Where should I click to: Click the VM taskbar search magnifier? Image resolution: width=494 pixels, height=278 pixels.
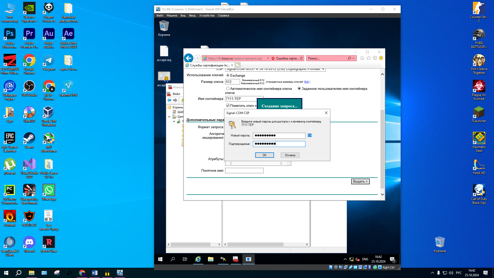point(173,259)
